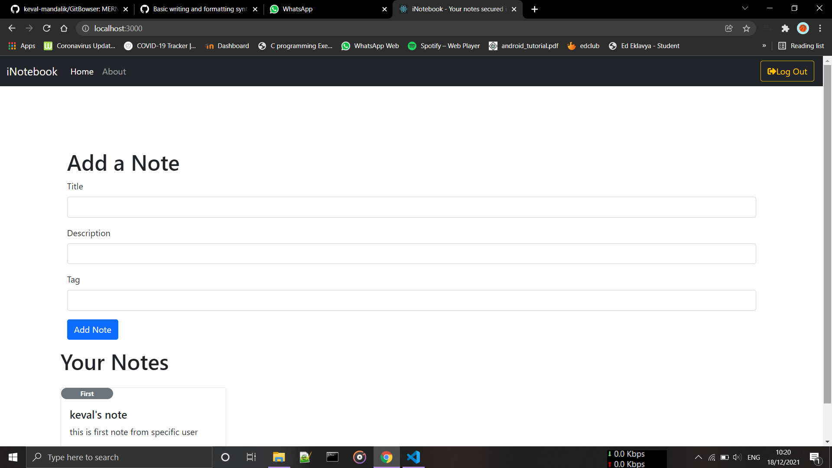Viewport: 832px width, 468px height.
Task: Open the tab search chevron
Action: tap(745, 8)
